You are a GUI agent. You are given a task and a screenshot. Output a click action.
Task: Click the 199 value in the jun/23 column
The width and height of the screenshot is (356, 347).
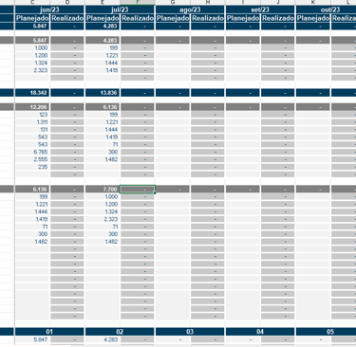(x=32, y=197)
